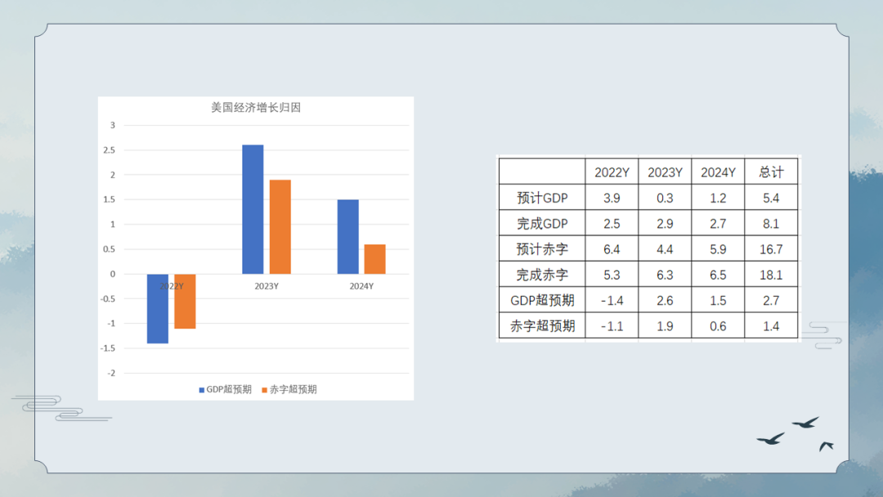Click the 2024Y axis label in chart

click(361, 286)
